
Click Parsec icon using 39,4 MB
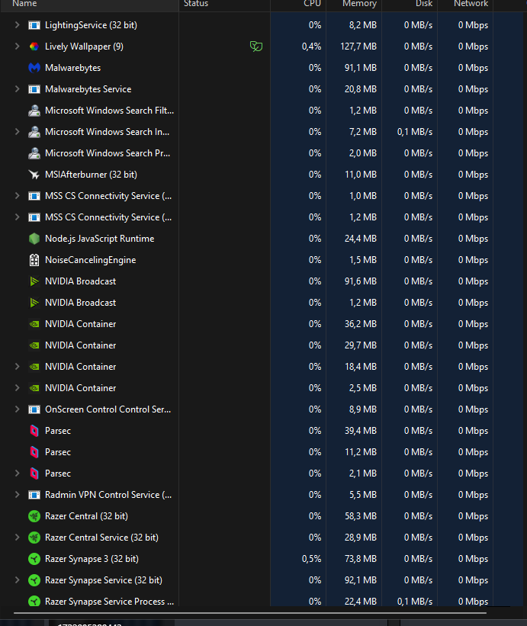point(34,431)
